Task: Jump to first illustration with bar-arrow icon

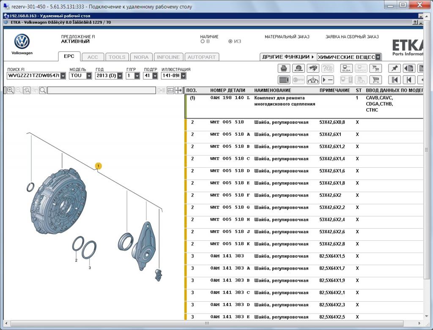Action: point(395,80)
